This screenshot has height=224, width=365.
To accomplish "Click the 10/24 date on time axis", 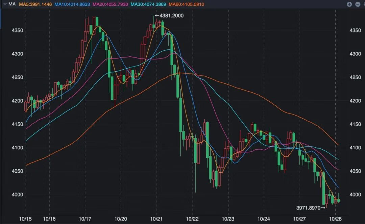I will [264, 219].
